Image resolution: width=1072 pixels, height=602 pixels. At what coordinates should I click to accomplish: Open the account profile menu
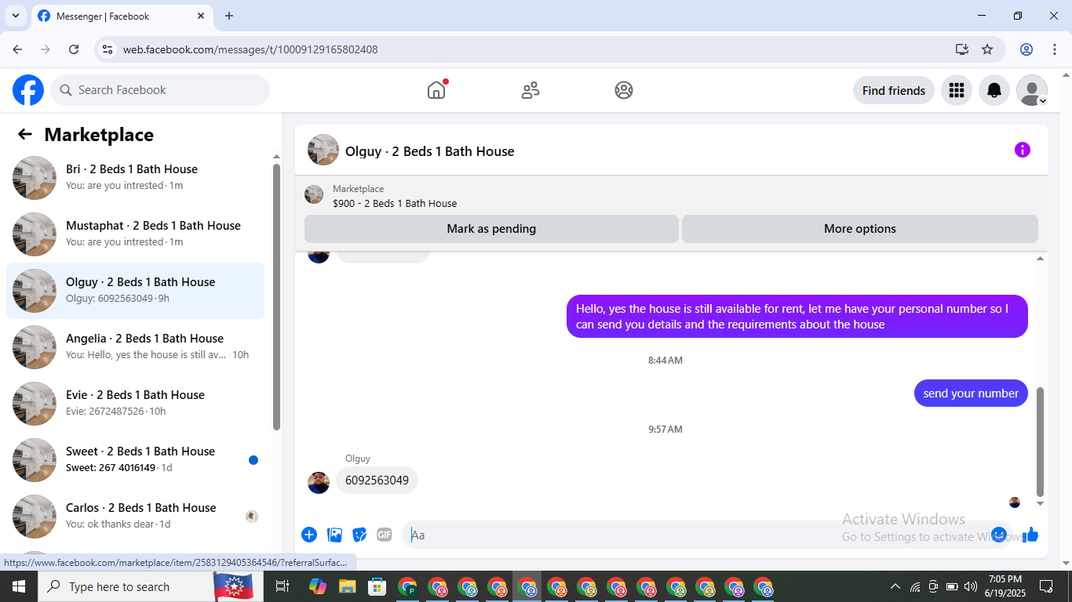1032,90
